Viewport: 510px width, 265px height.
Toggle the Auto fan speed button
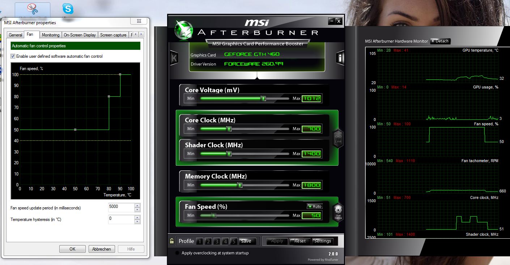point(314,207)
